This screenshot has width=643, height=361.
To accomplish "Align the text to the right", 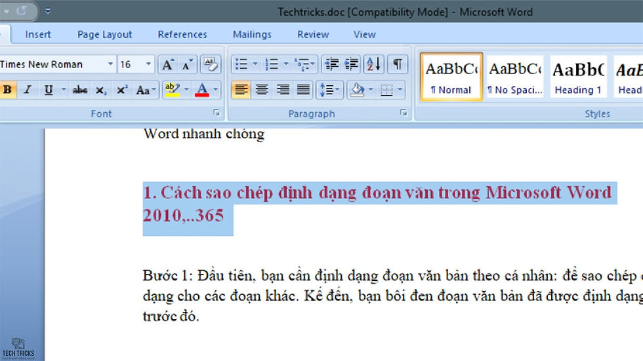I will tap(283, 90).
